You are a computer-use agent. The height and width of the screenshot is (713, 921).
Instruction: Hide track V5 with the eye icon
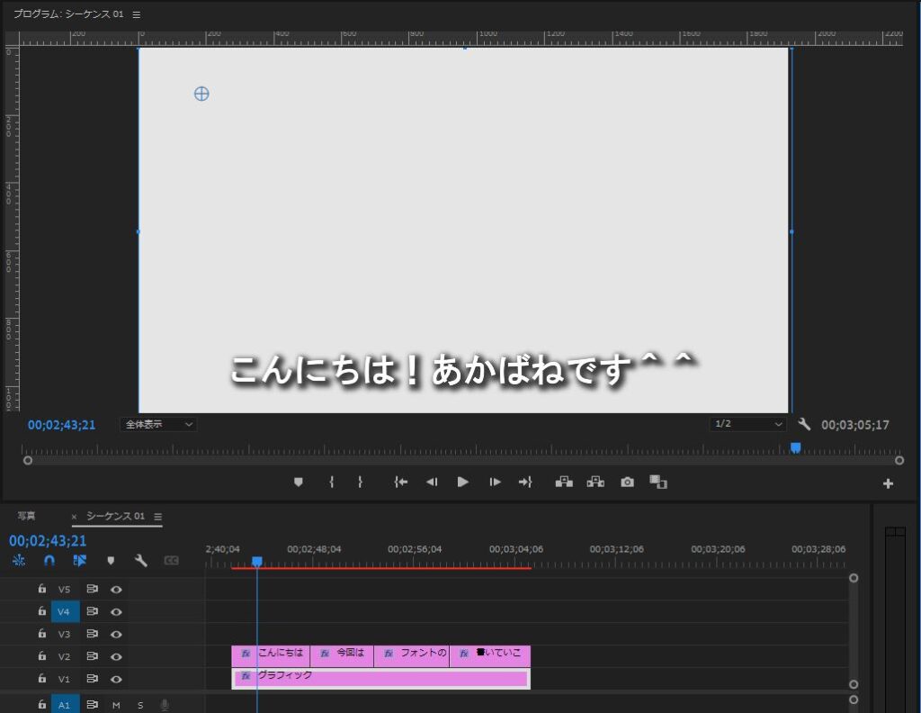click(x=116, y=590)
